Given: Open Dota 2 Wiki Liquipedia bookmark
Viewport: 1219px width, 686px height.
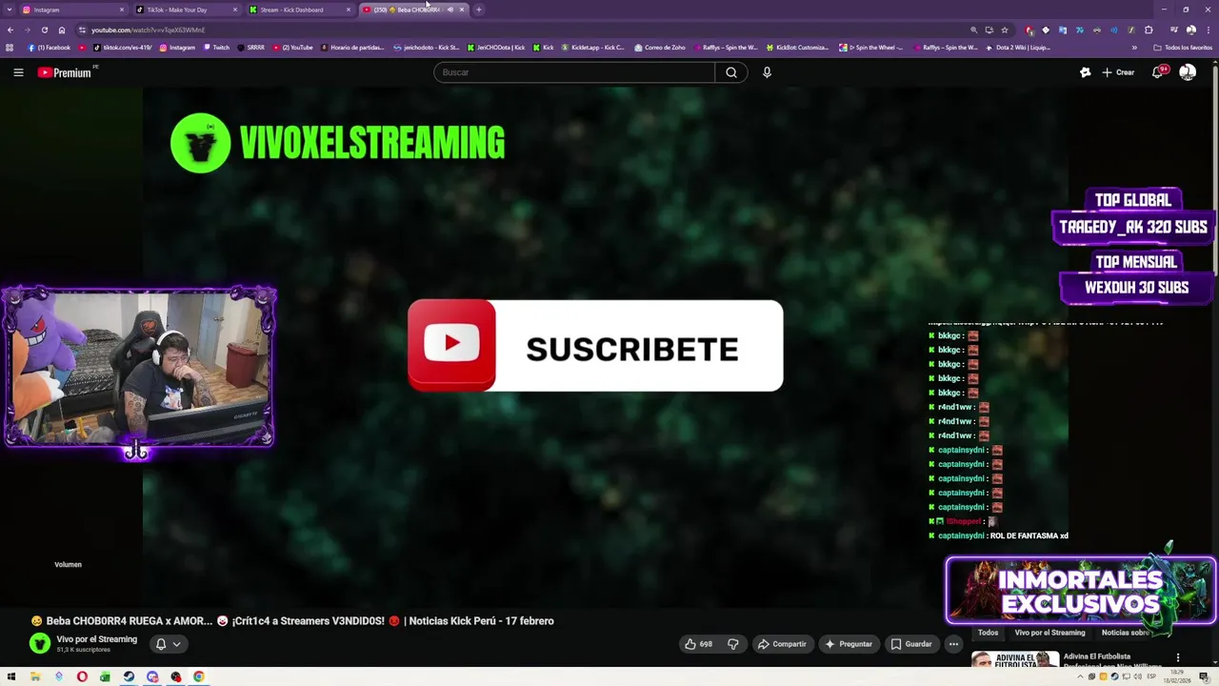Looking at the screenshot, I should tap(1017, 48).
